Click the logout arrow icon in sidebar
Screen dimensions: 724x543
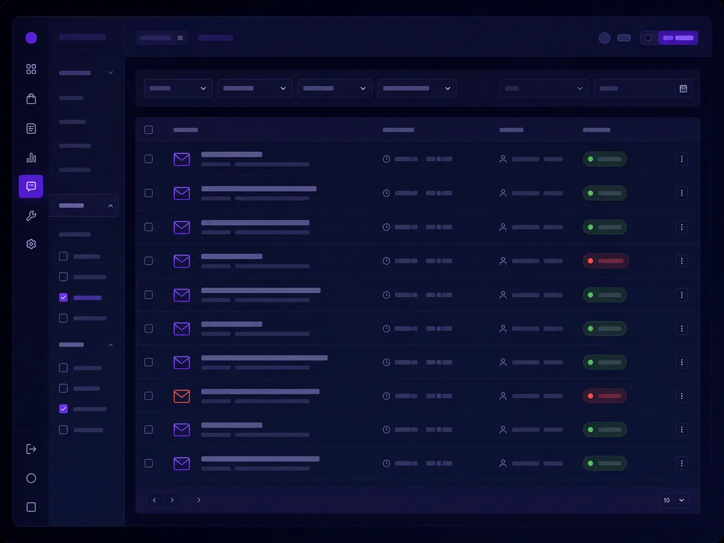click(31, 449)
